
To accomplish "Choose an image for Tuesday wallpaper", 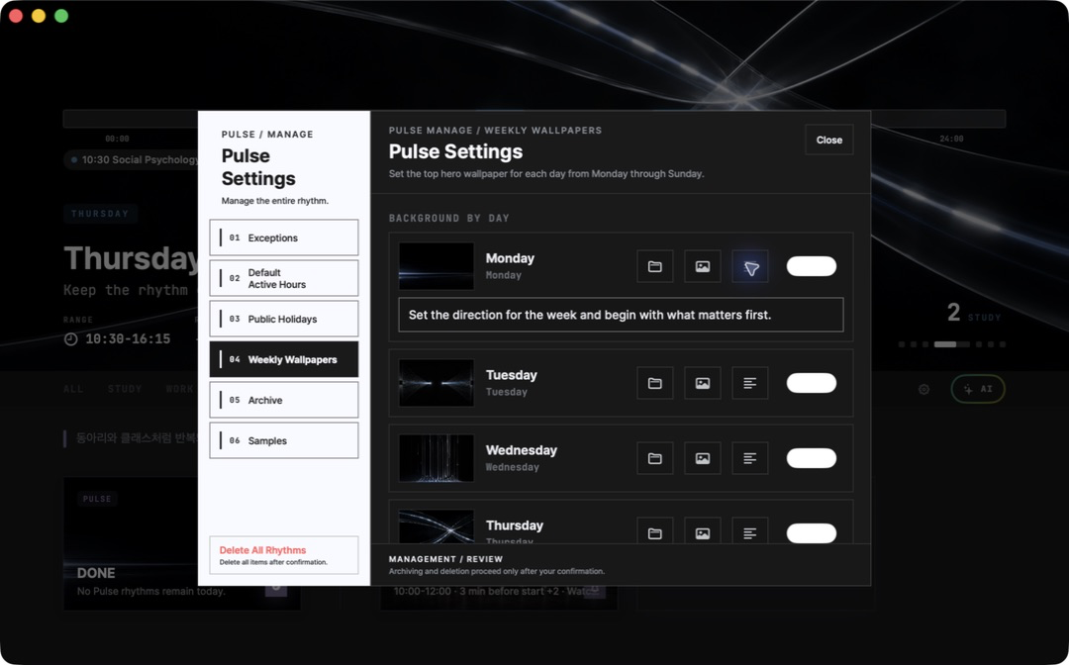I will tap(702, 383).
